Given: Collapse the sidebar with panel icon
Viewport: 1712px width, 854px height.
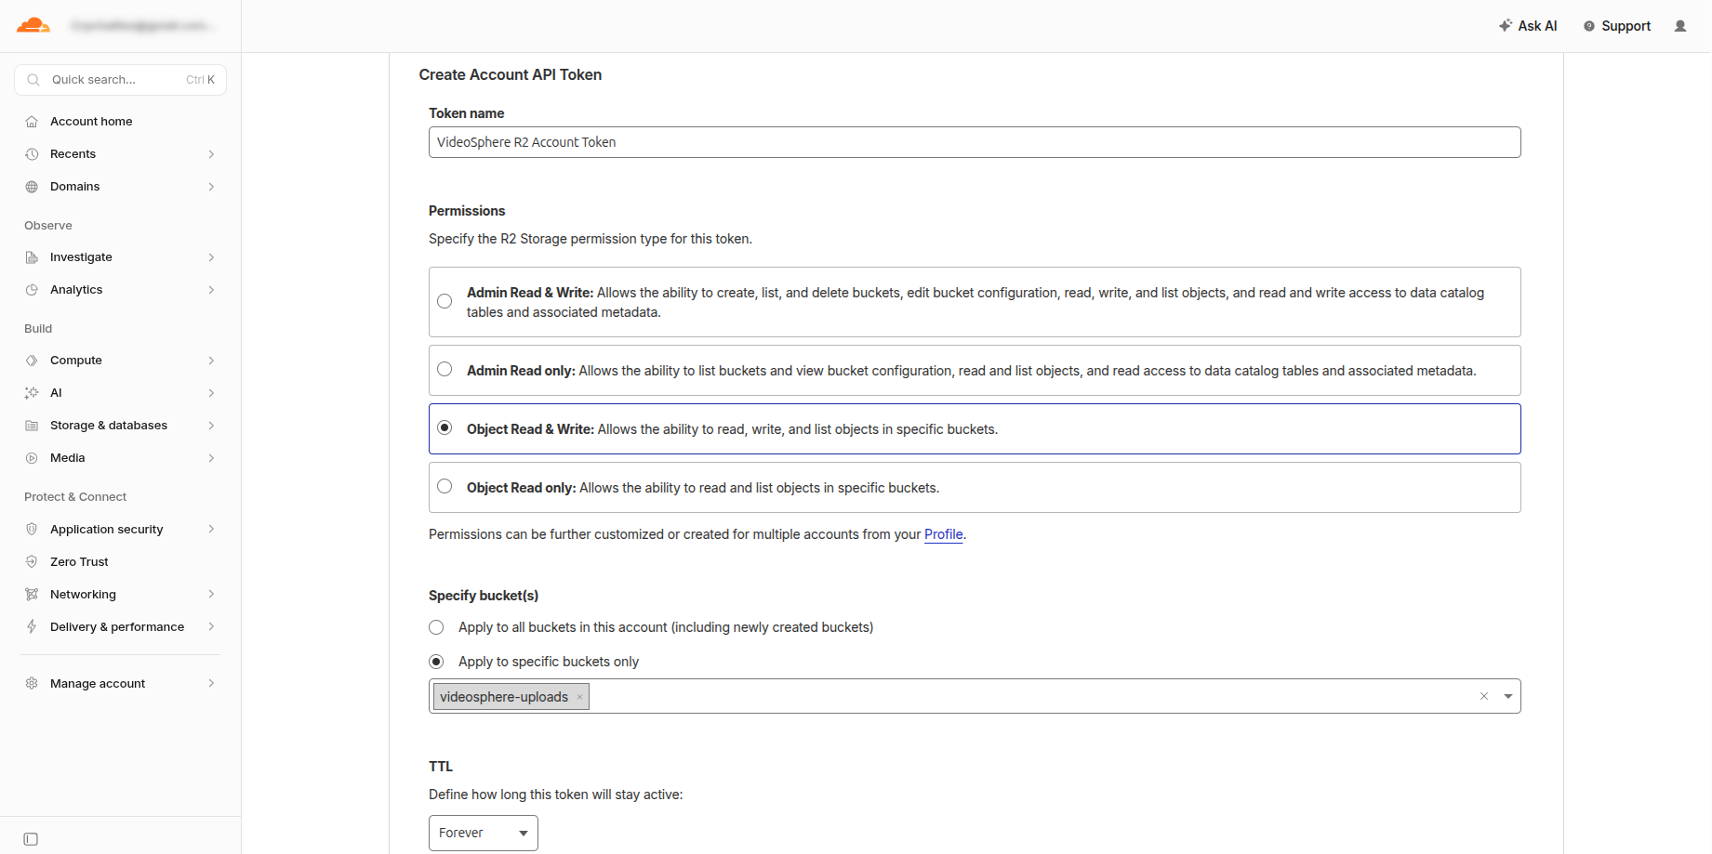Looking at the screenshot, I should point(31,839).
